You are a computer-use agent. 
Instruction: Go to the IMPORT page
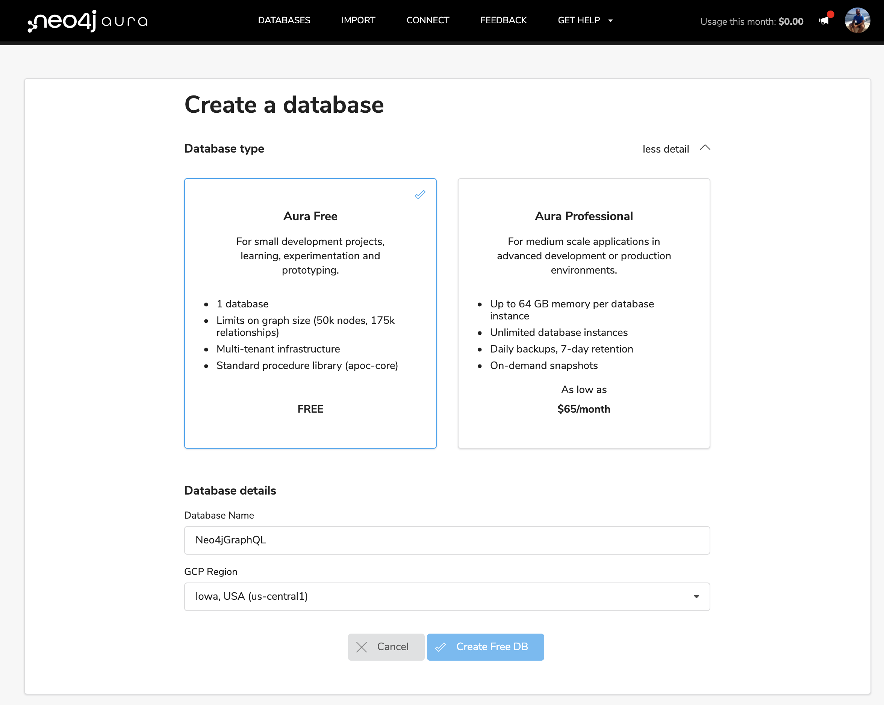(x=358, y=20)
